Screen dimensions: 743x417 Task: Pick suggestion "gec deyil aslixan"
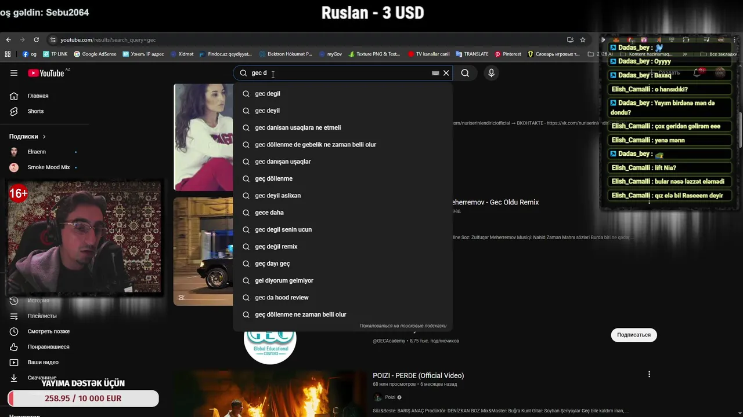coord(342,195)
